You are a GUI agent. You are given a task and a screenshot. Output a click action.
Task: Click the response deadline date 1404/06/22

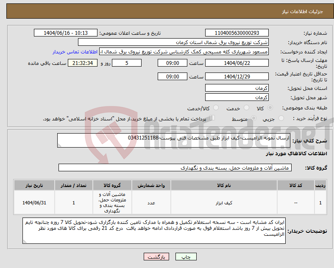[x=237, y=63]
